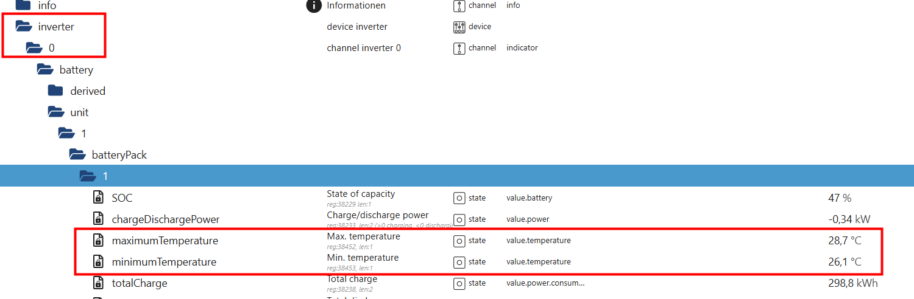Collapse the inverter folder

pyautogui.click(x=24, y=27)
